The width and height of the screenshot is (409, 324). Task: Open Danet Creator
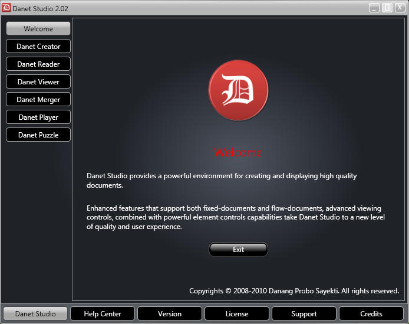[38, 46]
